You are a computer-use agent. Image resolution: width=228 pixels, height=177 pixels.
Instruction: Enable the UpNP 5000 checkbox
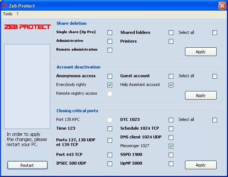pos(171,164)
